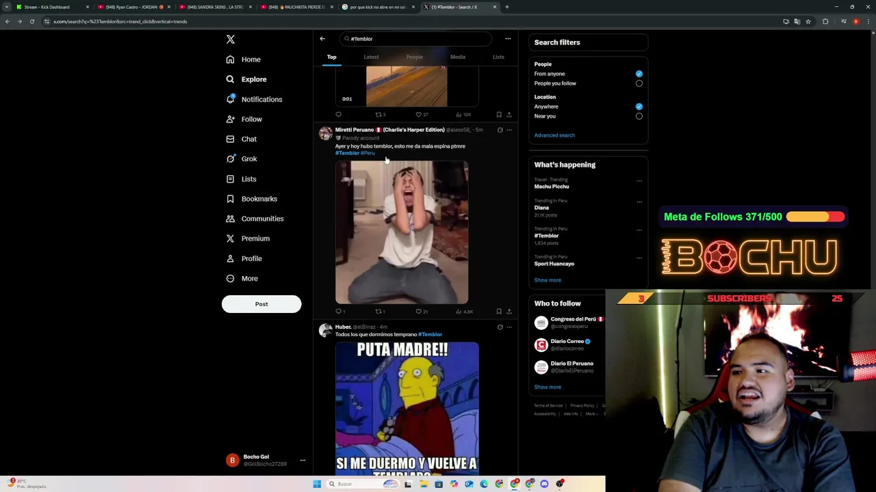The image size is (876, 492).
Task: Select 'People you follow' filter
Action: [639, 83]
